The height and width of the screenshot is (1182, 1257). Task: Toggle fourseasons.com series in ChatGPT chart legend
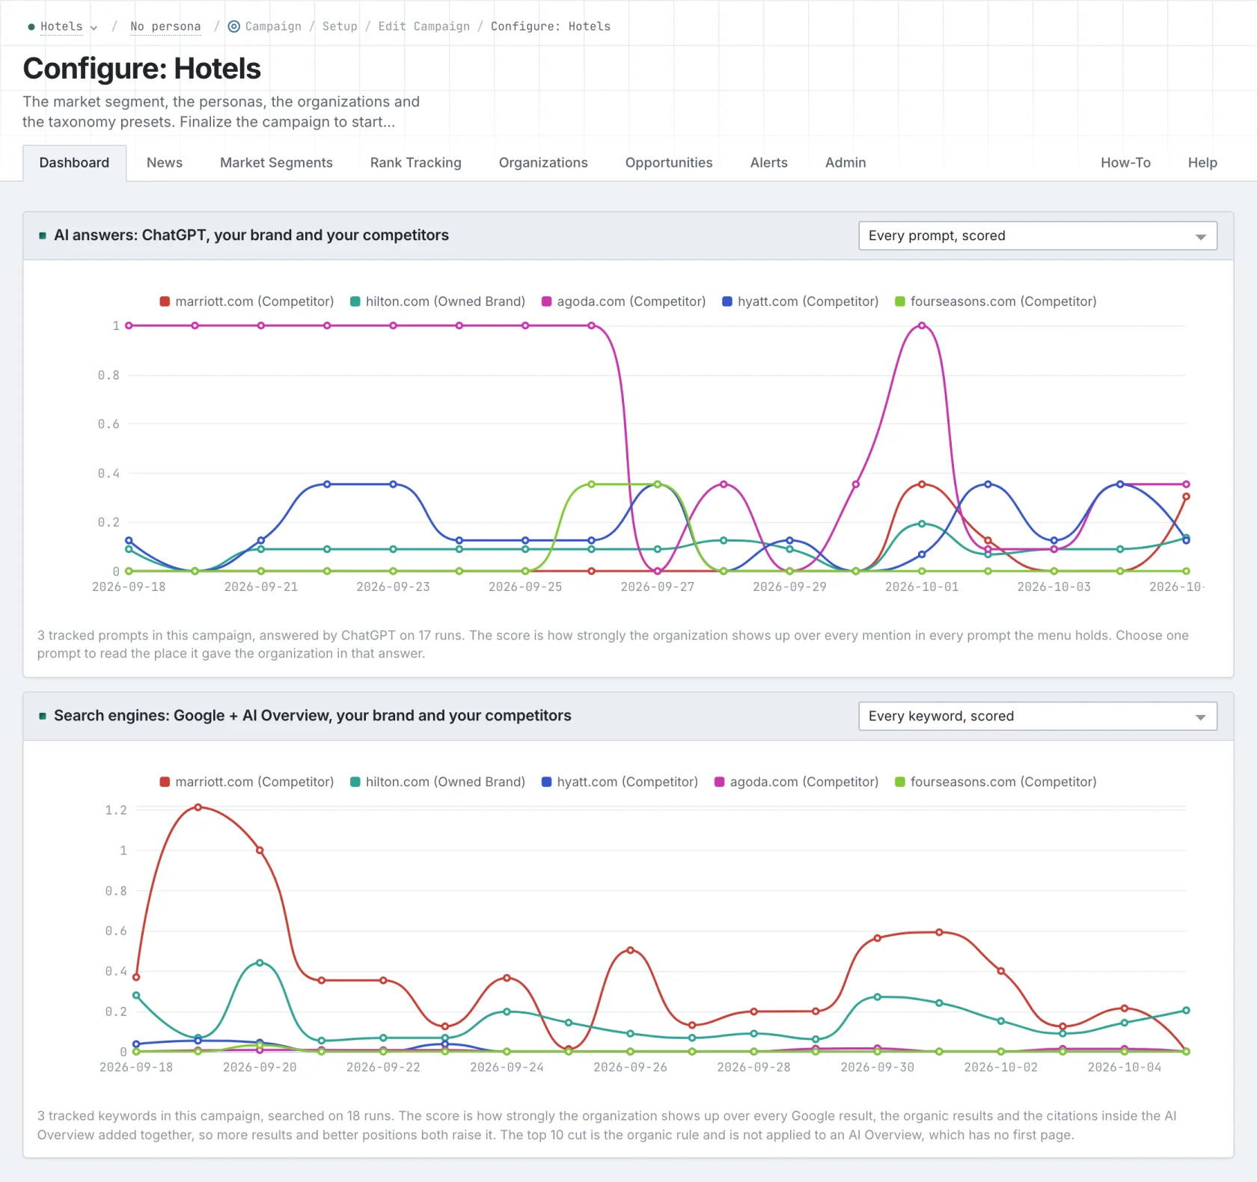[x=996, y=301]
